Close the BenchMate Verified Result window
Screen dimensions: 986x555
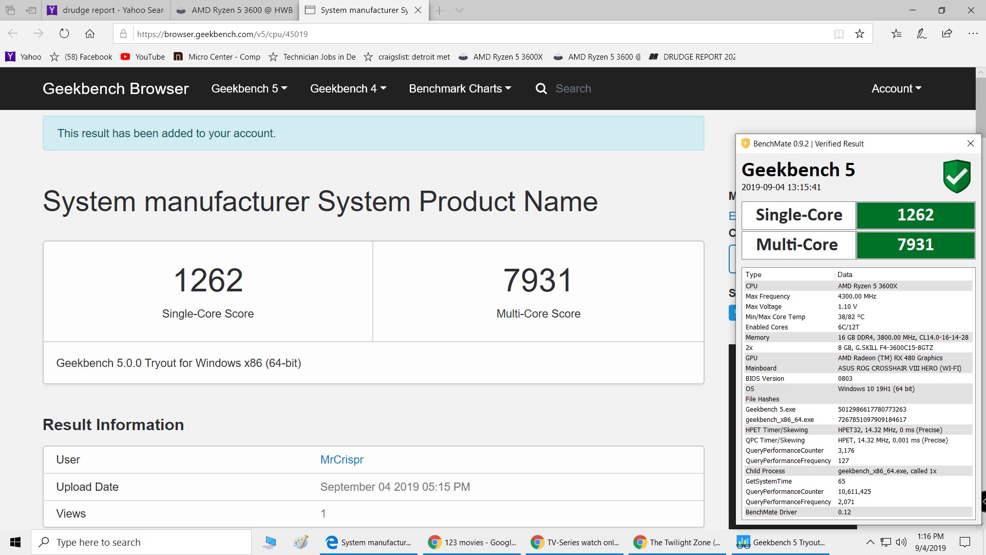[971, 143]
